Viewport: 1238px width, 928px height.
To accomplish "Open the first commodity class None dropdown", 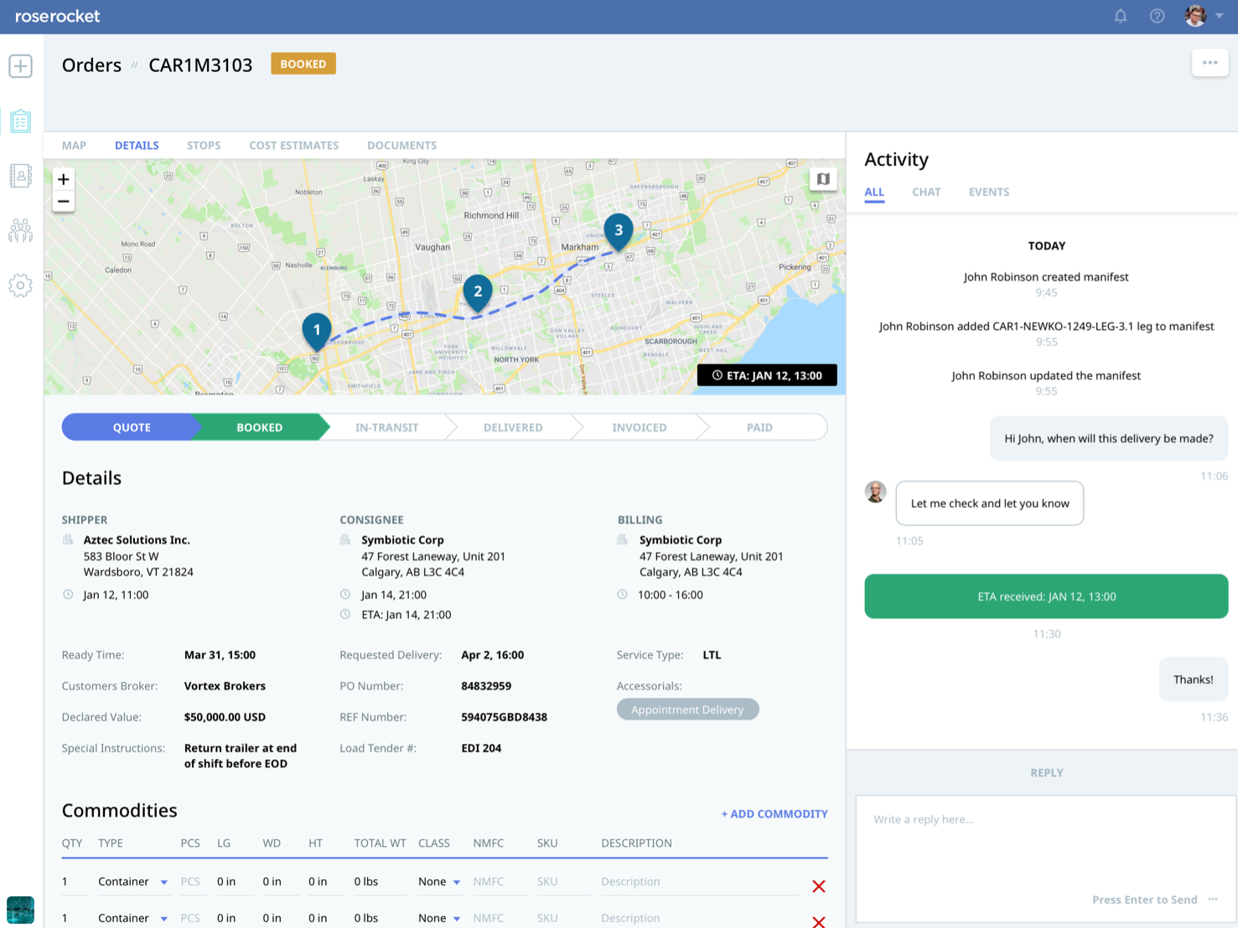I will click(x=439, y=881).
